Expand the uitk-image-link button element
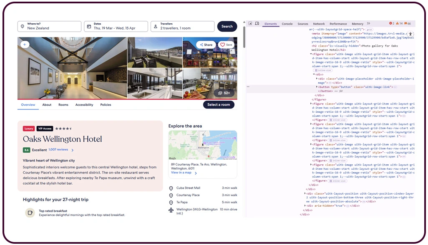 click(317, 87)
